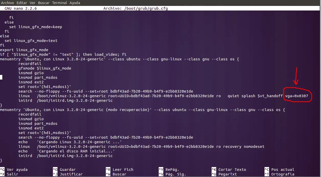
Task: Open the Ayuda menu
Action: tap(75, 3)
